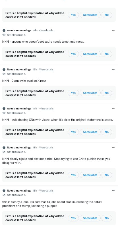Rate the satire note as Somewhat helpful
Viewport: 118px width, 228px height.
tap(90, 54)
